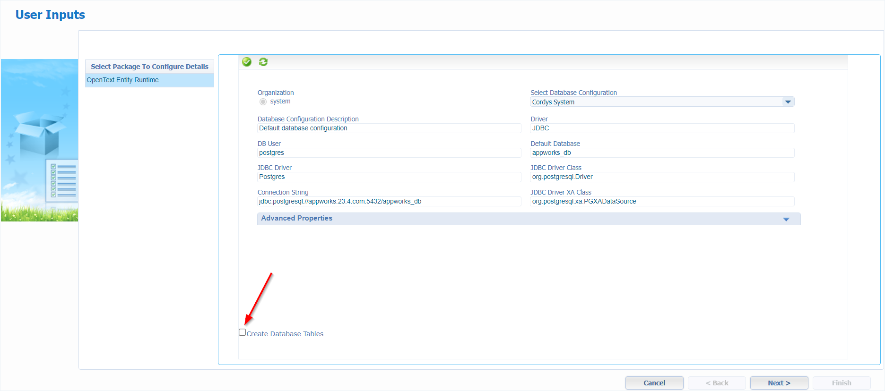885x391 pixels.
Task: Select the system organization radio button
Action: pyautogui.click(x=263, y=102)
